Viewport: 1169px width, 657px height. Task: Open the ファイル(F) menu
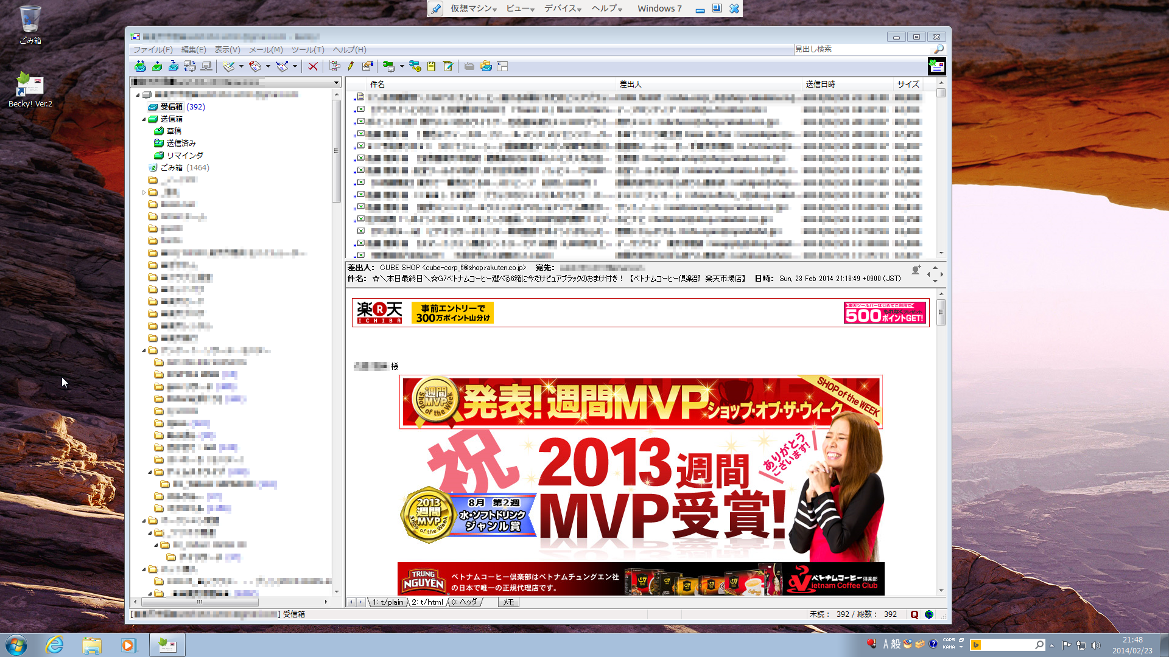tap(153, 50)
